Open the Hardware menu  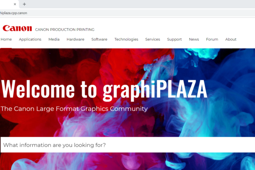pyautogui.click(x=75, y=39)
